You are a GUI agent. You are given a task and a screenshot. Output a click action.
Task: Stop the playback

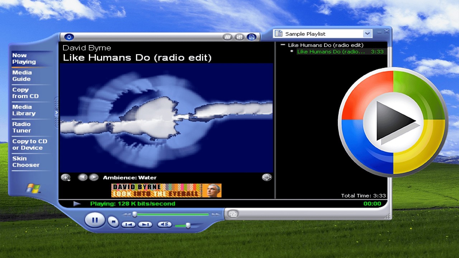pos(113,222)
